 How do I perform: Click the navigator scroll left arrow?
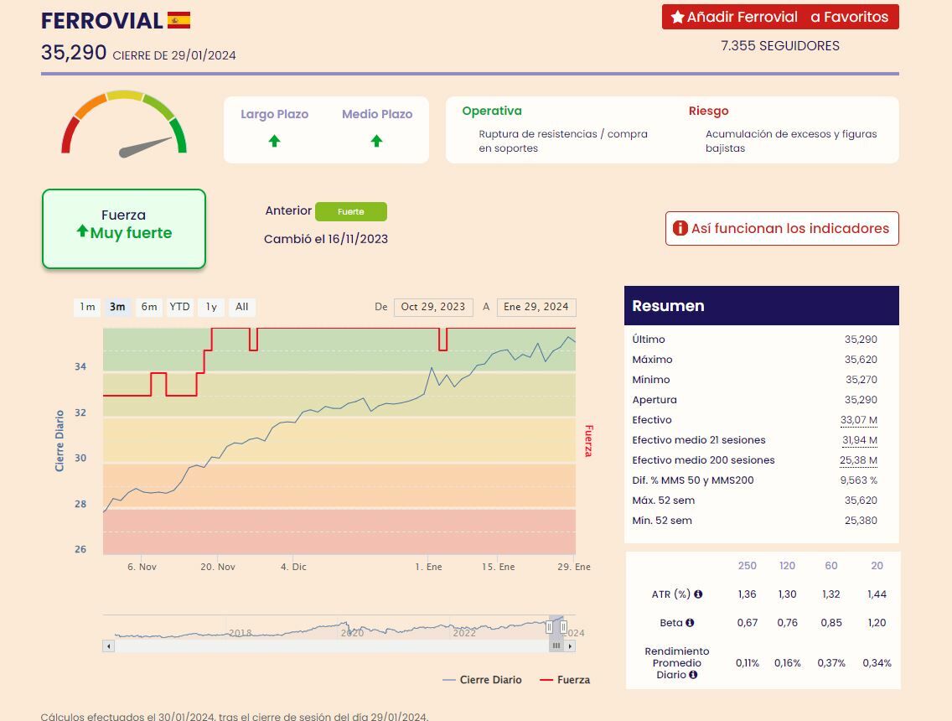tap(109, 646)
